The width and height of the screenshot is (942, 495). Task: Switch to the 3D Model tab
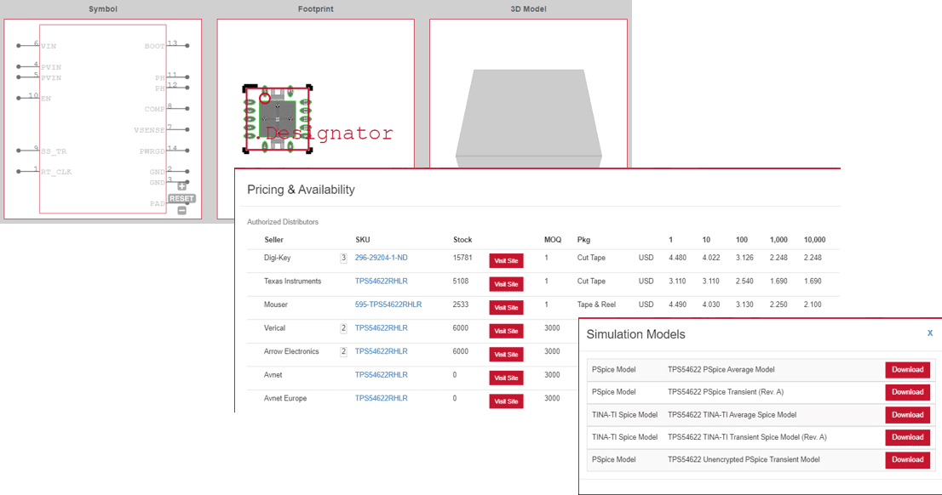point(528,9)
